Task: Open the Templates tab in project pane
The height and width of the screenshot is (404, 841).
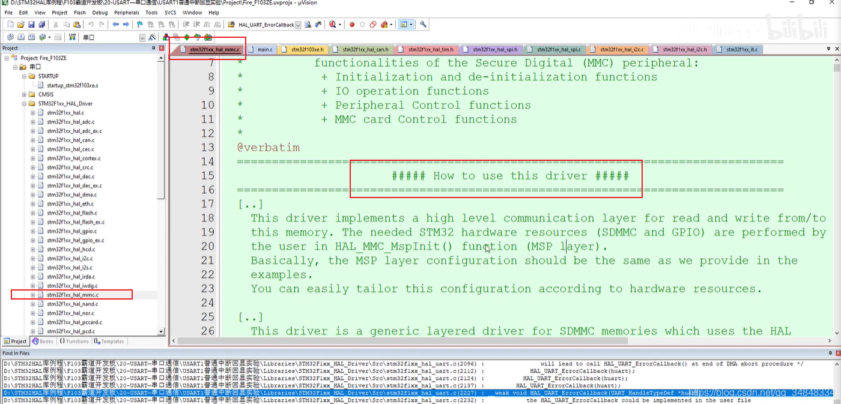Action: [109, 341]
